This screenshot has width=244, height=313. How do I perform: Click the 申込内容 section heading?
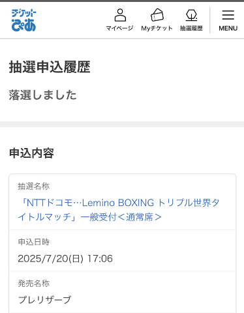pos(31,153)
